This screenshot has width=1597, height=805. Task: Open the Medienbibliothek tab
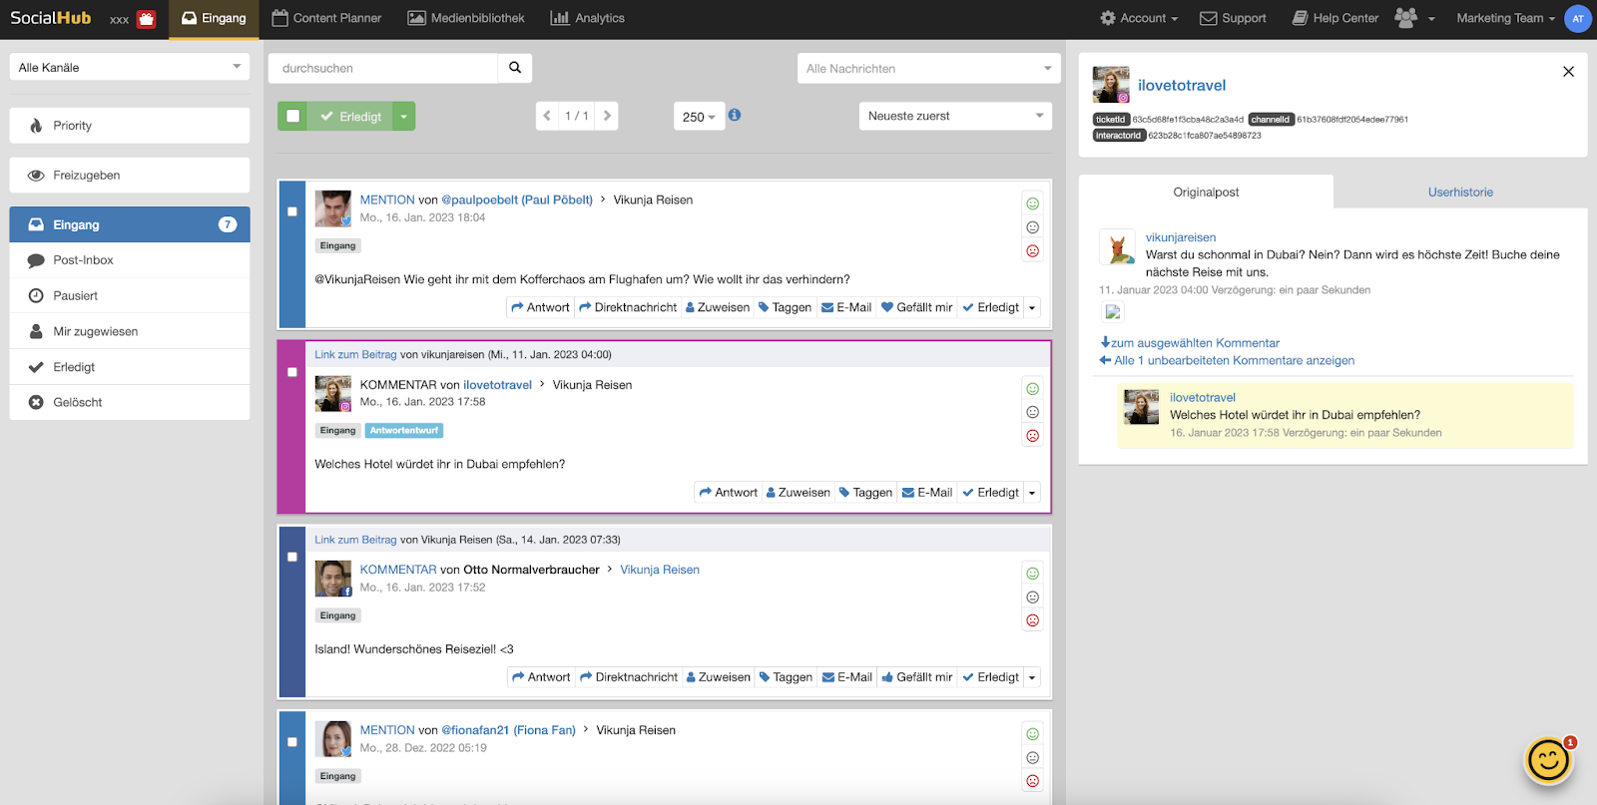[x=466, y=18]
